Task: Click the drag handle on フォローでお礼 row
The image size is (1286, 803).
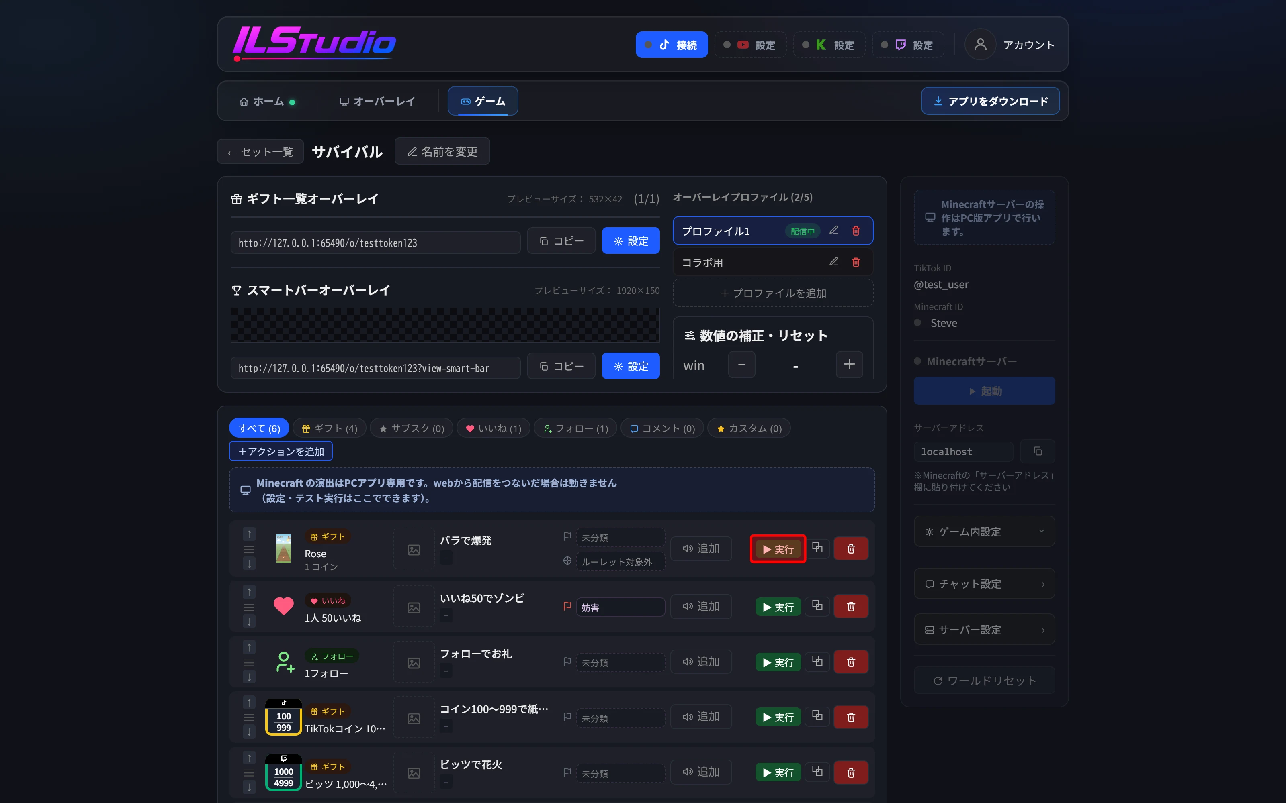Action: pyautogui.click(x=249, y=663)
